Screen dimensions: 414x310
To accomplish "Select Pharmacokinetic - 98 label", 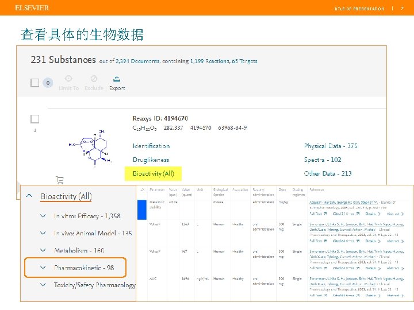I will (x=84, y=268).
